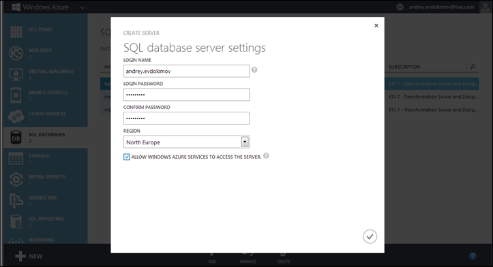Viewport: 493px width, 267px height.
Task: Go to VIRTUAL MACHINES menu label
Action: [51, 72]
